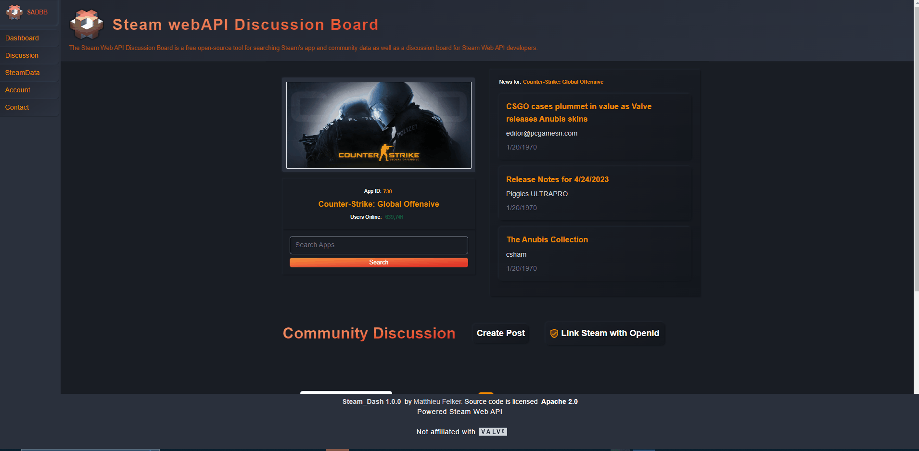Click Steam_Dash 1.0.0 footer text
The width and height of the screenshot is (919, 451).
click(371, 401)
